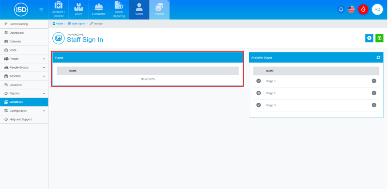Screen dimensions: 388x189
Task: Toggle the hamburger menu icon
Action: (x=41, y=9)
